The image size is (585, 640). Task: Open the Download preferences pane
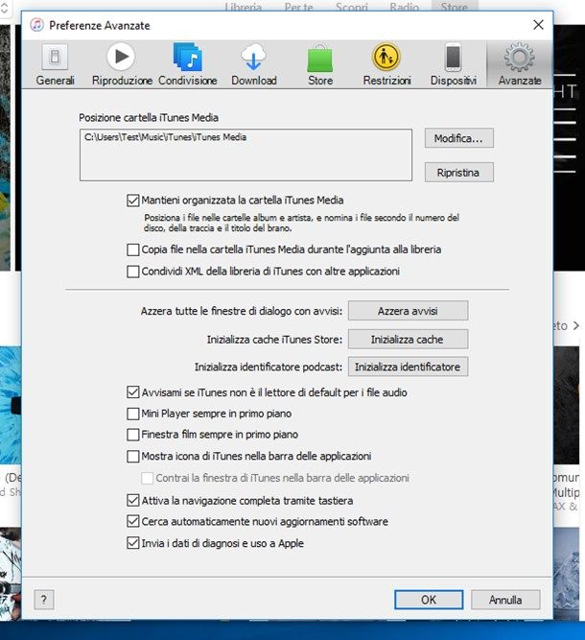[254, 64]
